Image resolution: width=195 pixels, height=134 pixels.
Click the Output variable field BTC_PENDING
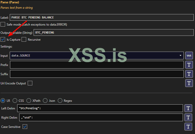(114, 32)
